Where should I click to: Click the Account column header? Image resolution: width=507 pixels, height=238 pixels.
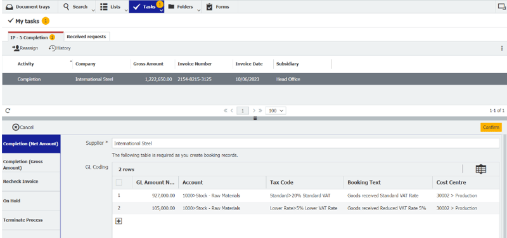coord(222,182)
